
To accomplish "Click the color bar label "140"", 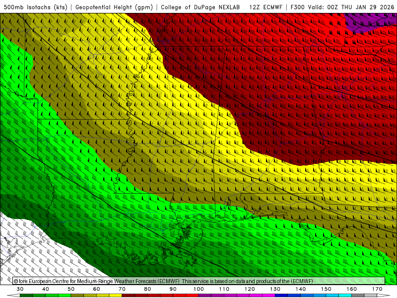I will click(301, 289).
